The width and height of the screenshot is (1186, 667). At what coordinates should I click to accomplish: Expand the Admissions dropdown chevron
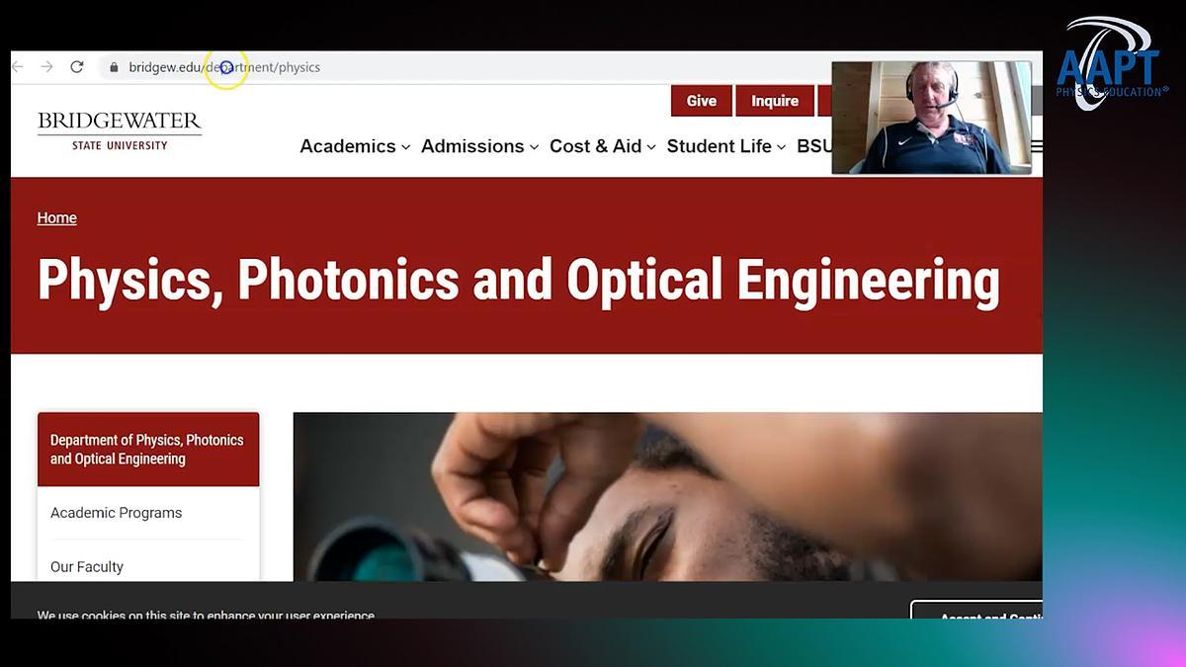534,147
